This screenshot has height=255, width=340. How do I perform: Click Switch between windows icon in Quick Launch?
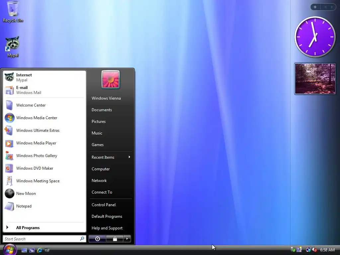pyautogui.click(x=32, y=250)
